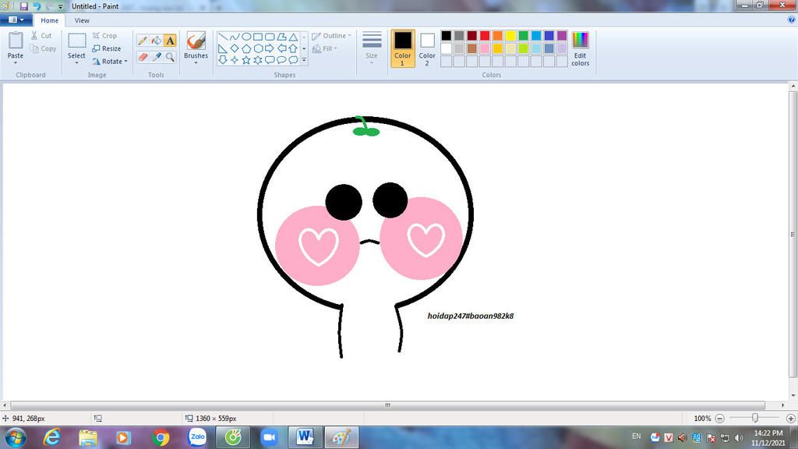Activate Color 1 foreground selector
The width and height of the screenshot is (798, 449).
pyautogui.click(x=403, y=48)
